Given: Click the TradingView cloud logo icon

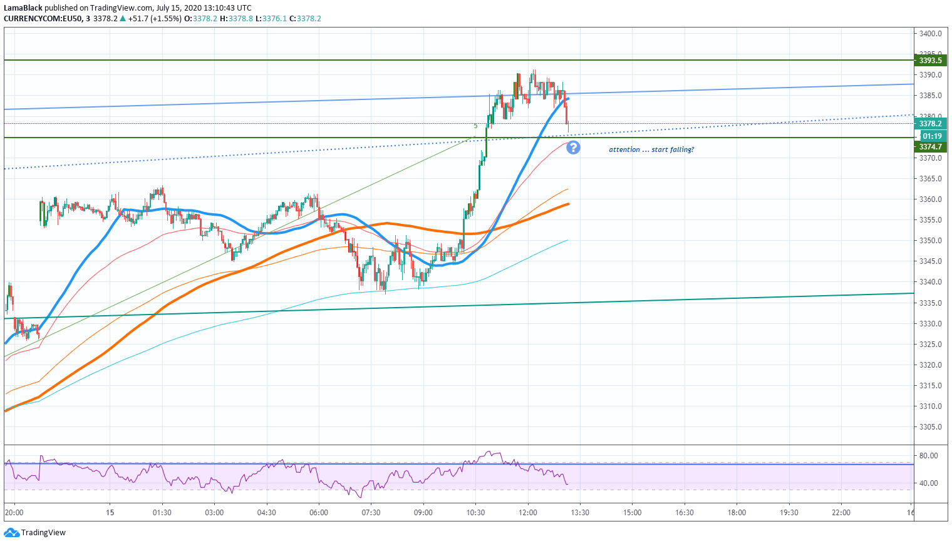Looking at the screenshot, I should point(11,533).
